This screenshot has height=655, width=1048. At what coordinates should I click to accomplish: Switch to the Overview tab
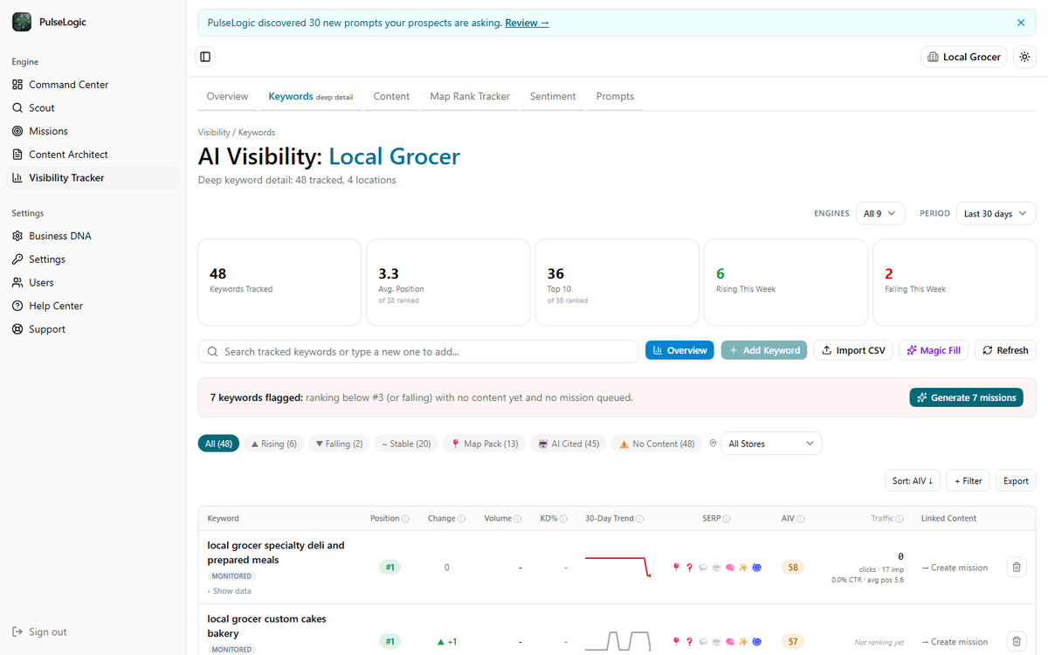pyautogui.click(x=227, y=96)
